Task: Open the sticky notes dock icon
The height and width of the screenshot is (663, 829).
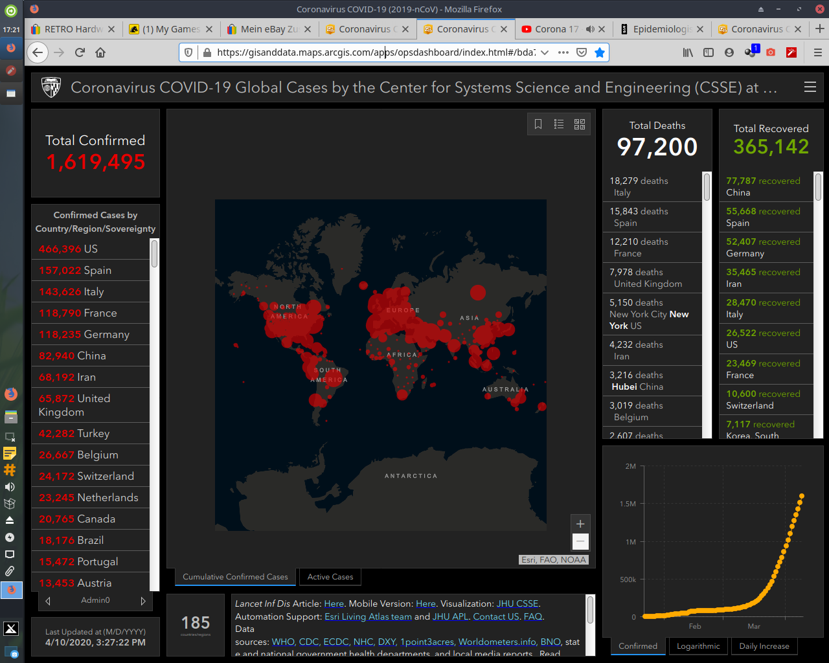Action: coord(10,453)
